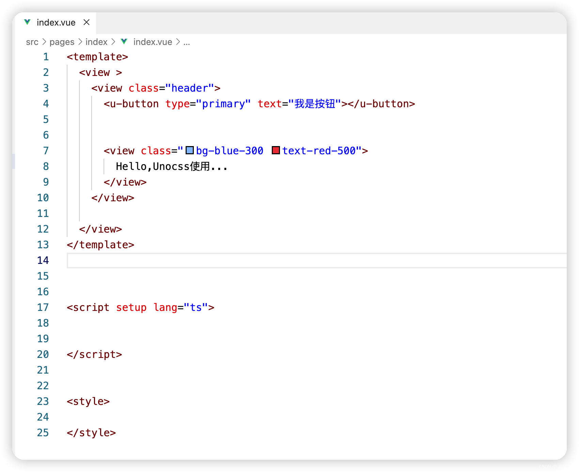Viewport: 579px width, 472px height.
Task: Click the Hello,Unocss使用... text line
Action: coord(172,167)
